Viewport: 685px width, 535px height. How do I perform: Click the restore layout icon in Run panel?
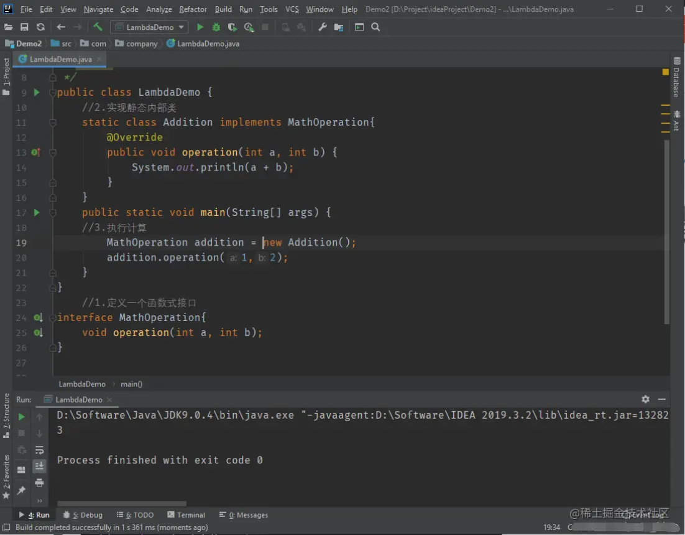[21, 470]
